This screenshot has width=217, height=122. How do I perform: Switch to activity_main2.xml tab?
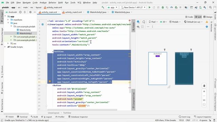click(73, 12)
